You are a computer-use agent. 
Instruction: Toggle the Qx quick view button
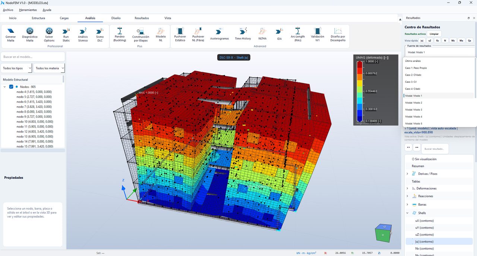pos(470,40)
